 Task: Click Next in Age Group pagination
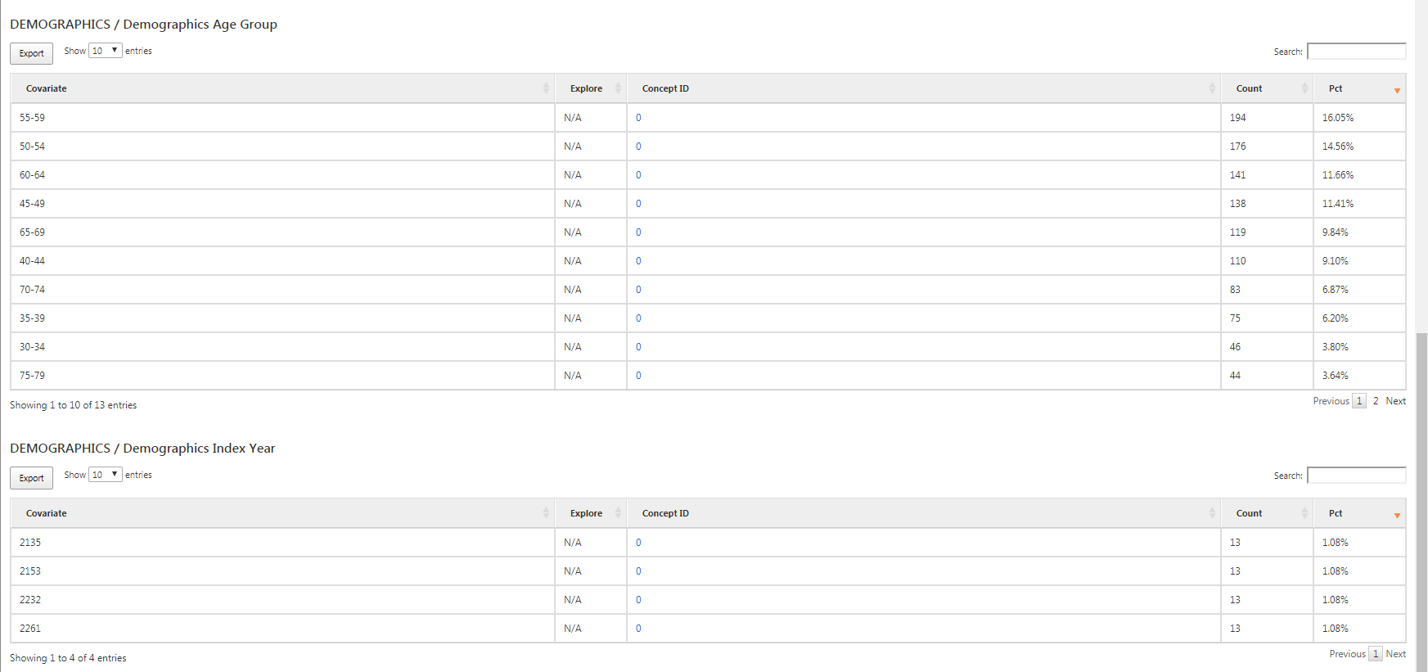tap(1395, 401)
